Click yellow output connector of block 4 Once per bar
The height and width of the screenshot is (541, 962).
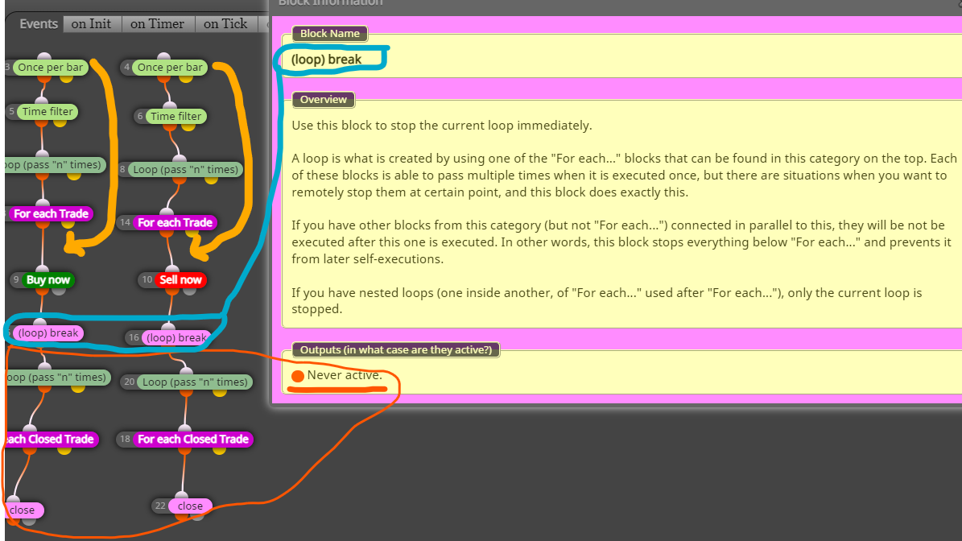186,78
